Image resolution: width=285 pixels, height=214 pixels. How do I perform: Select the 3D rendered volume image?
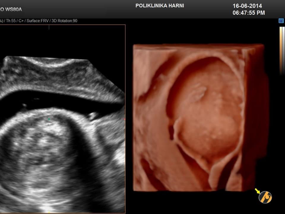(199, 119)
